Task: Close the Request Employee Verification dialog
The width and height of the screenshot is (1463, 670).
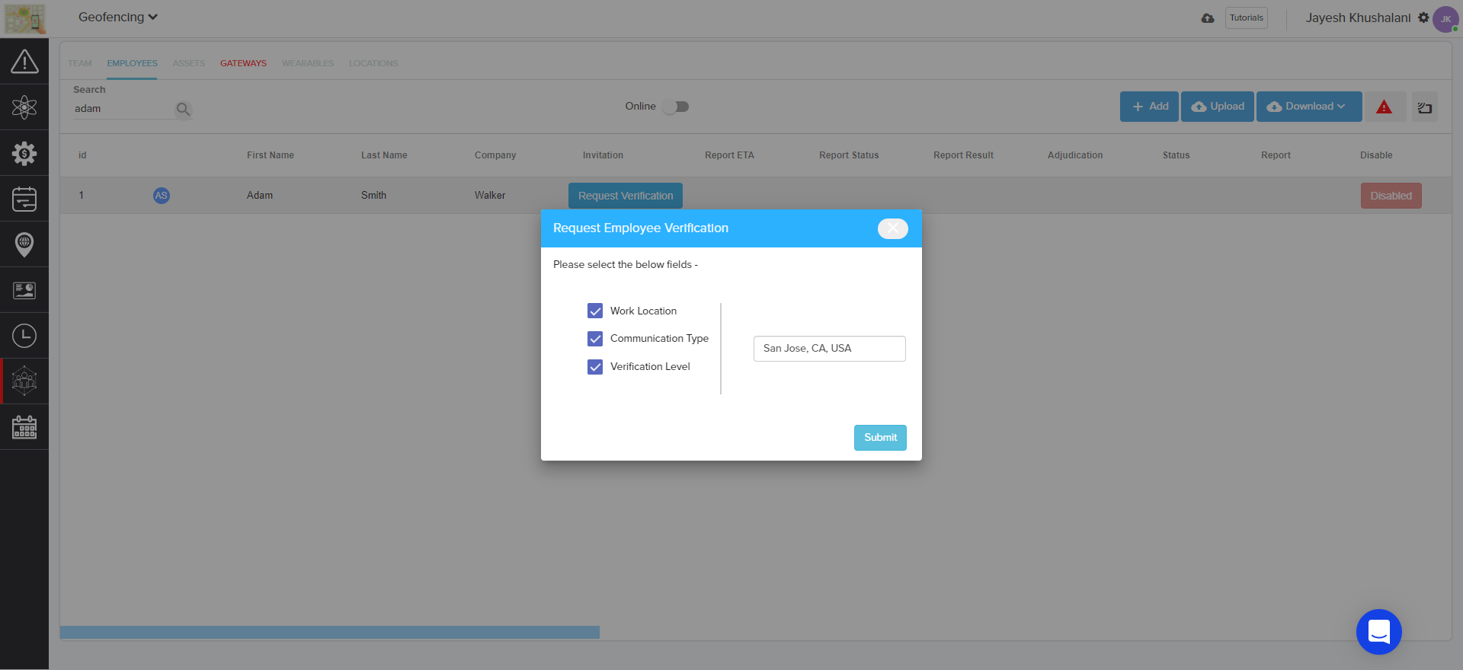Action: point(892,228)
